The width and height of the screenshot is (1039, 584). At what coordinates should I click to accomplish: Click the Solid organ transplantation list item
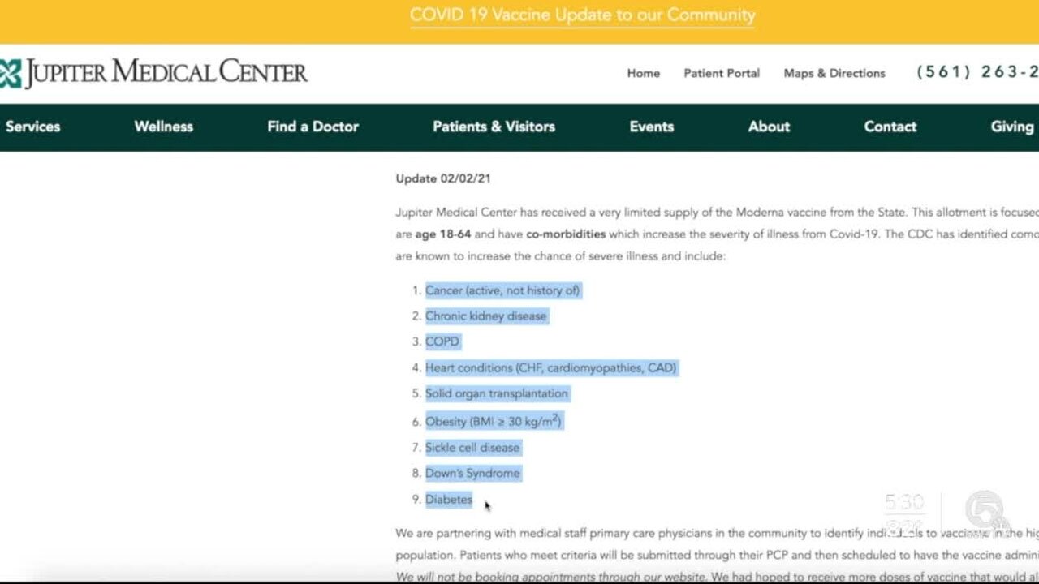coord(496,393)
